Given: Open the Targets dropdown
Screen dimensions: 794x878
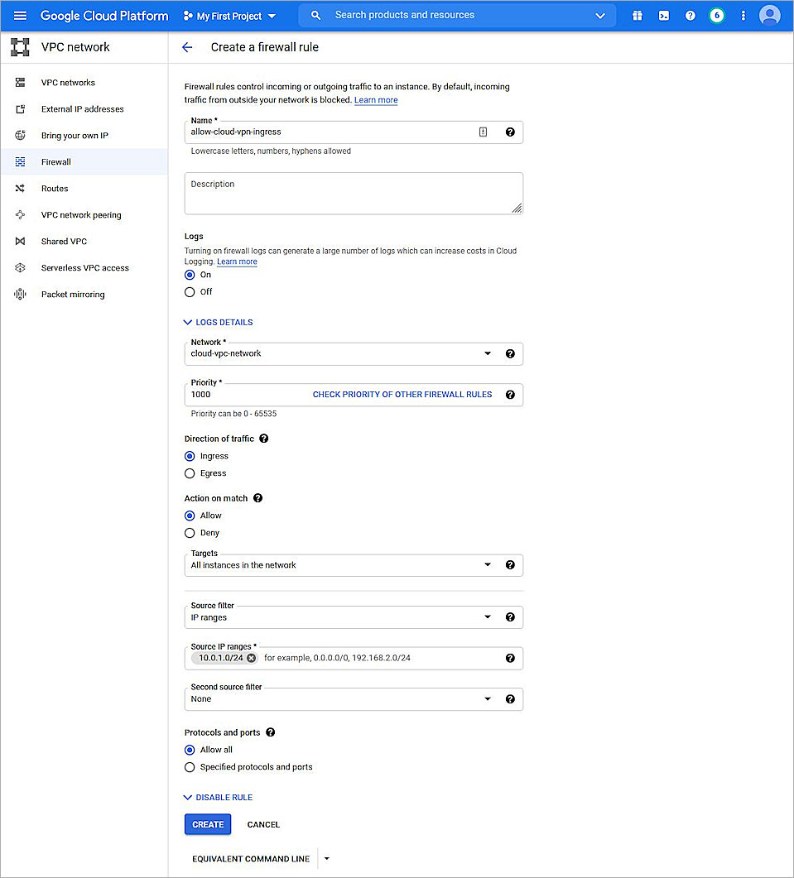Looking at the screenshot, I should point(488,564).
